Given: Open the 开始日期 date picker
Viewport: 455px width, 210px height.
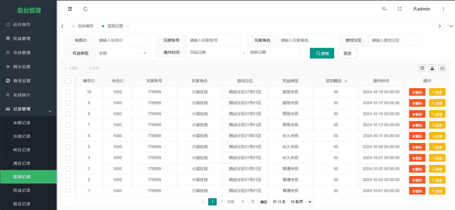Looking at the screenshot, I should [x=214, y=52].
